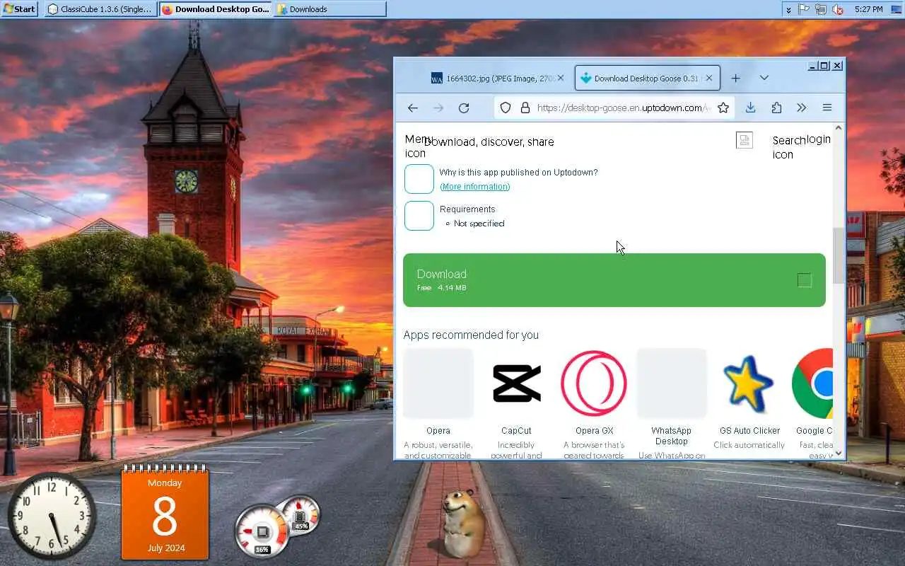The width and height of the screenshot is (905, 566).
Task: Go back to the previous page
Action: (x=413, y=108)
